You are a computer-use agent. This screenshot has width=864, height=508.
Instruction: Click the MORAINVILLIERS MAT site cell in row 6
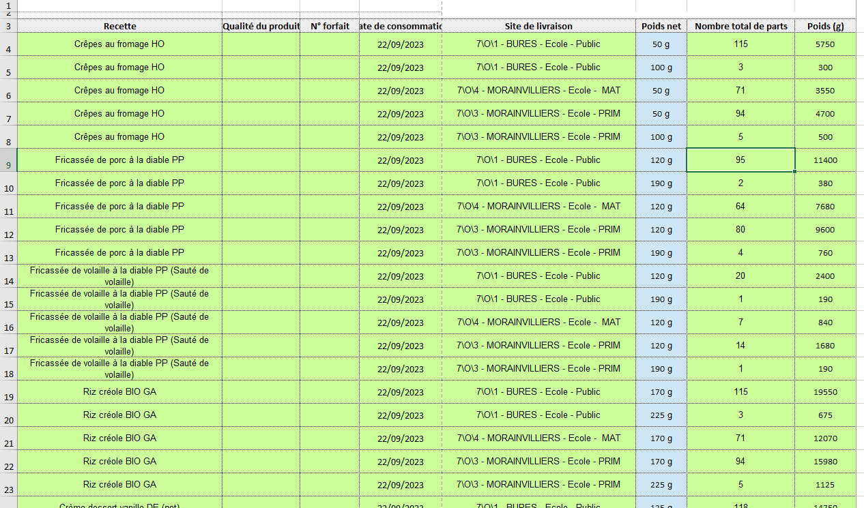[538, 91]
